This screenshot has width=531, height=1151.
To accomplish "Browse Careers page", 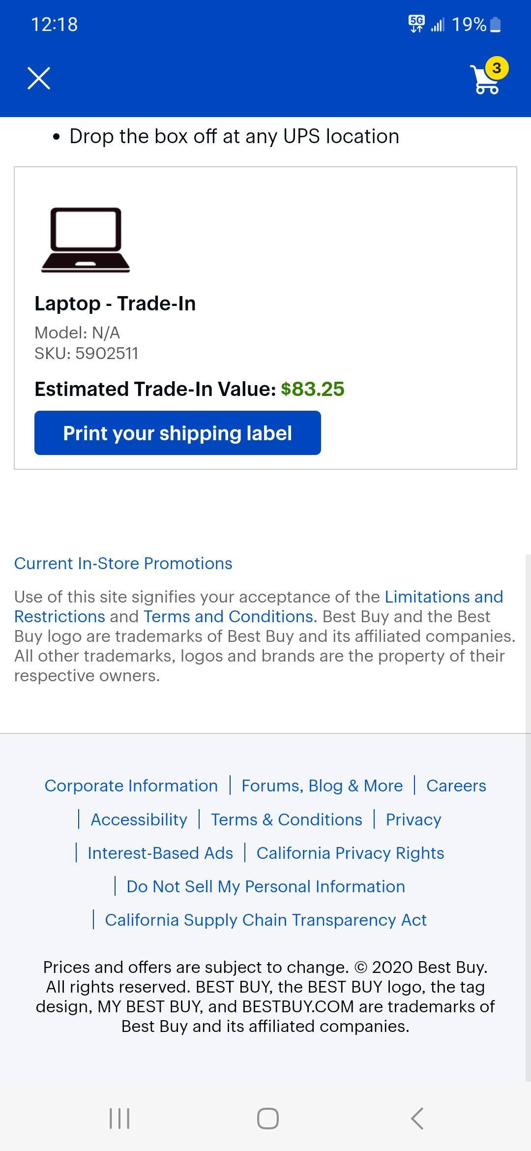I will [456, 786].
